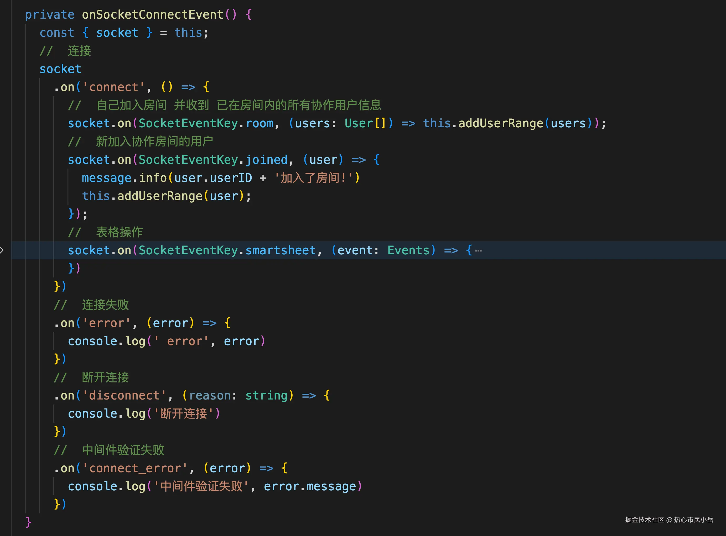The image size is (726, 536).
Task: Click the smartsheet property name
Action: (x=281, y=250)
